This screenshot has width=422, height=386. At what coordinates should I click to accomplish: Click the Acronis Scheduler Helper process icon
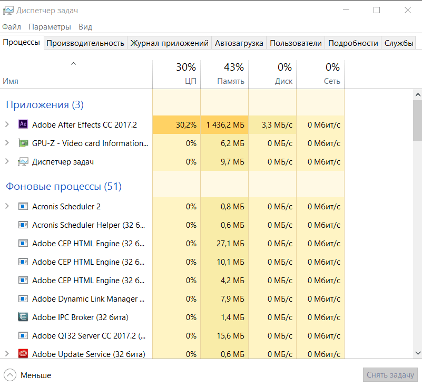[x=23, y=225]
